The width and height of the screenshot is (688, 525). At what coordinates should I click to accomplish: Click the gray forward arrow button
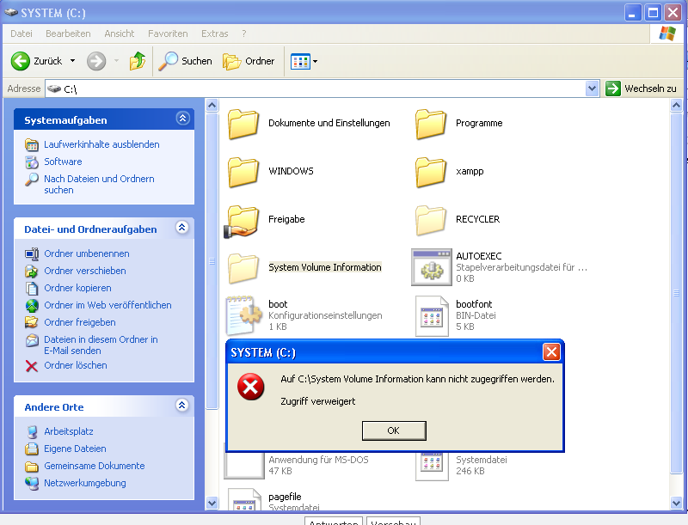click(x=96, y=61)
